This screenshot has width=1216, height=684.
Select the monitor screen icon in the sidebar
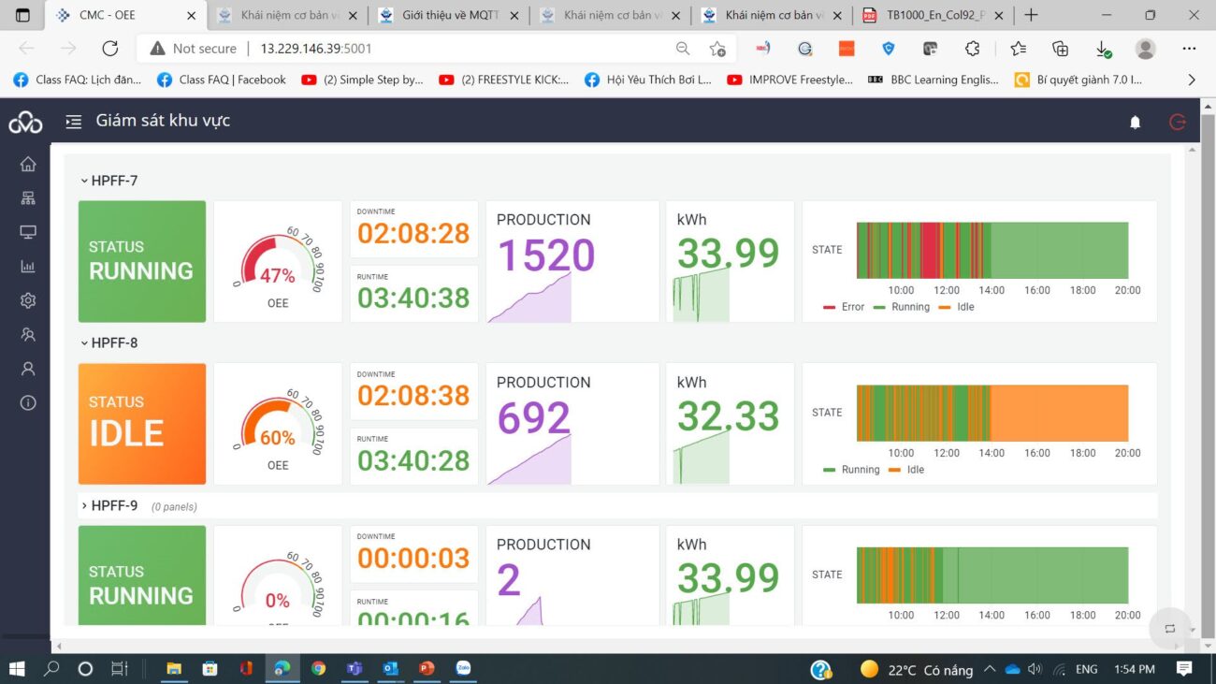[28, 233]
